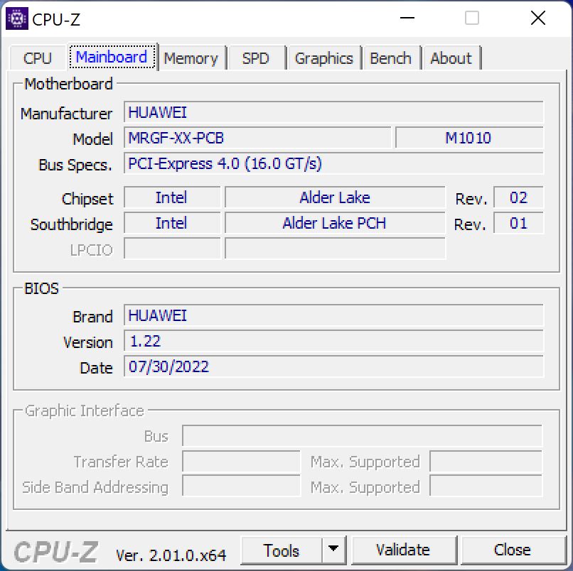Switch to the CPU tab
The width and height of the screenshot is (573, 571).
pyautogui.click(x=38, y=58)
